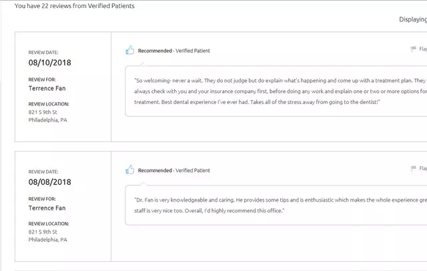
Task: Click Terrence Fan name in second review
Action: (47, 208)
